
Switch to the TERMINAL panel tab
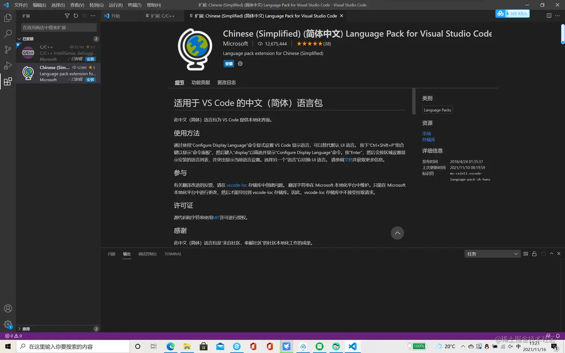173,254
